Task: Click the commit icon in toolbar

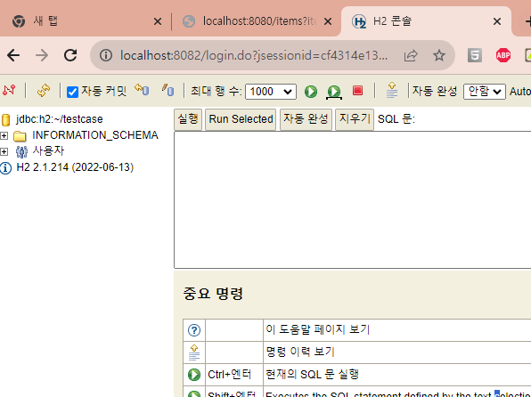Action: pyautogui.click(x=168, y=90)
